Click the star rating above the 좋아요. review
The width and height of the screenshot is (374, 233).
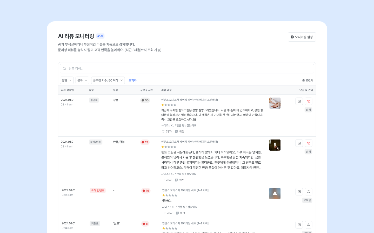coord(170,195)
